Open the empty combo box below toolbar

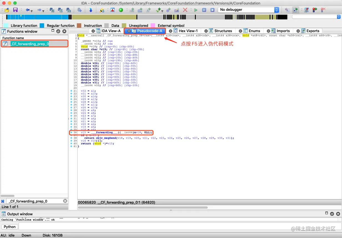316,17
